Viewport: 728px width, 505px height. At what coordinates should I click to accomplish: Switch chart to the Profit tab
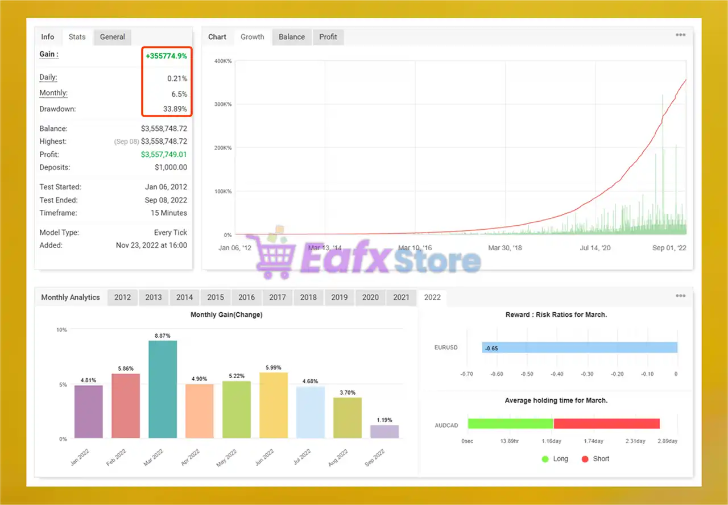(x=328, y=37)
